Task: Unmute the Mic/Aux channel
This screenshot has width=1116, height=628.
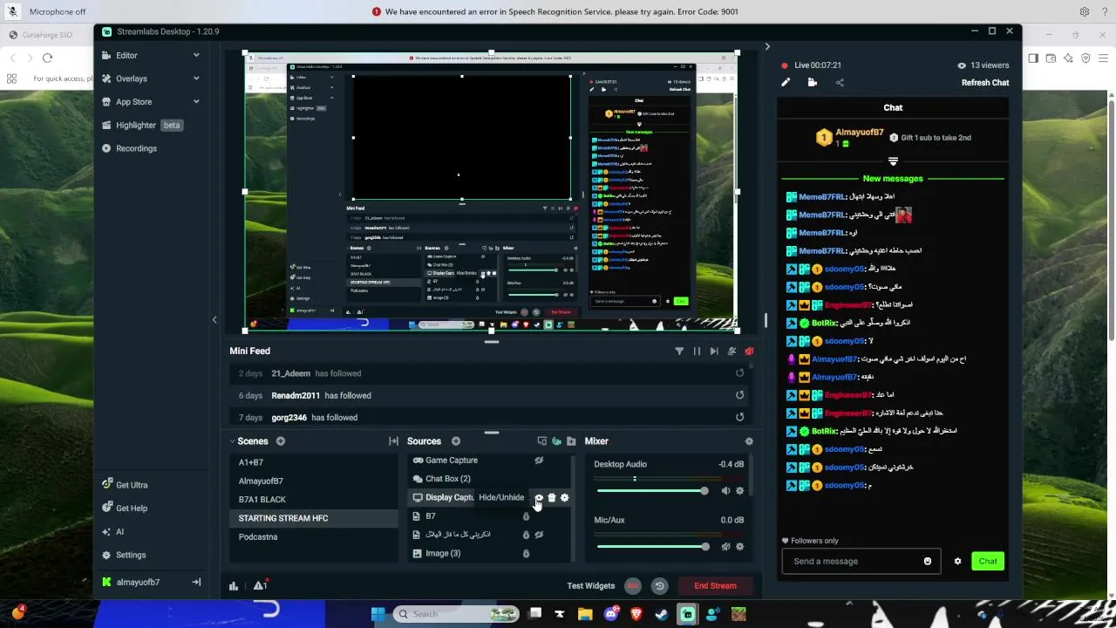Action: point(725,547)
